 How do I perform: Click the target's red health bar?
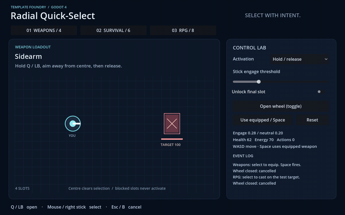tap(172, 139)
